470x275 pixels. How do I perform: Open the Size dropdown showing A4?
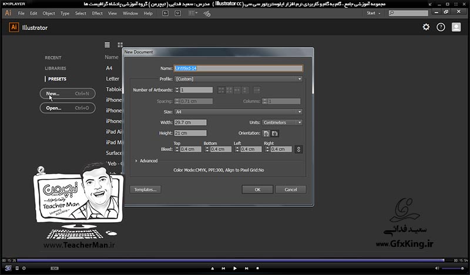pos(239,112)
